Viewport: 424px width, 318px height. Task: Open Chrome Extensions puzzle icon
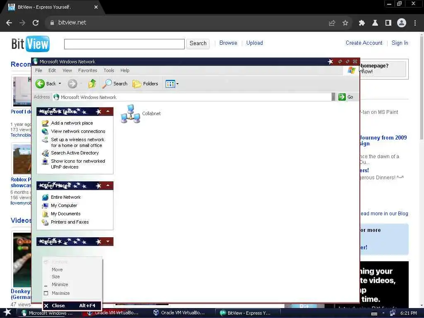361,23
